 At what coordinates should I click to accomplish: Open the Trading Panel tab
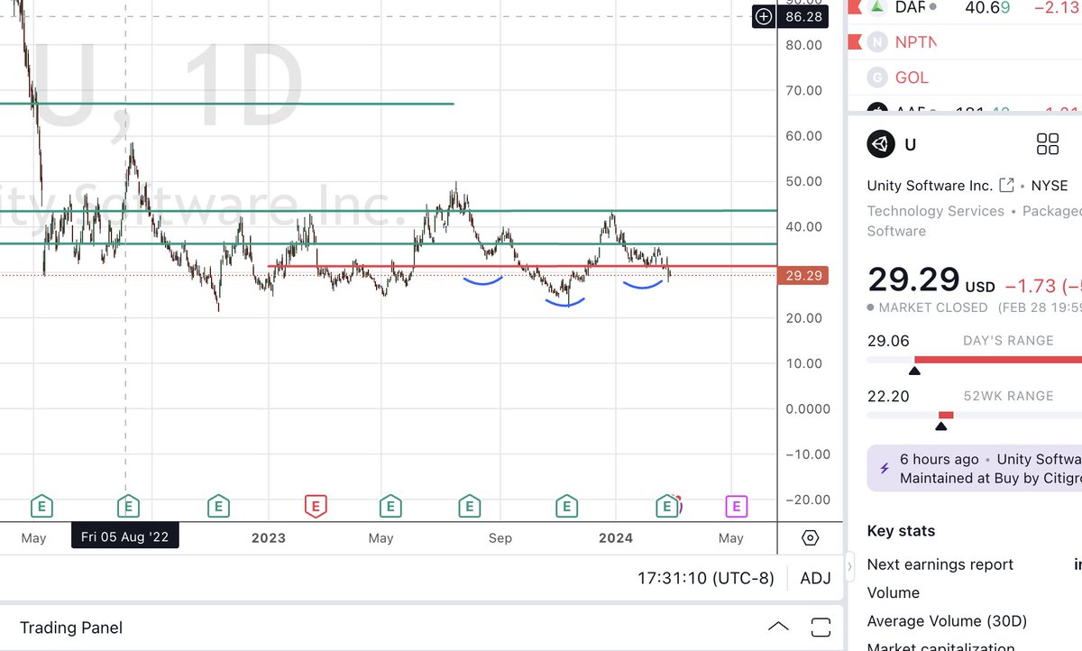71,628
